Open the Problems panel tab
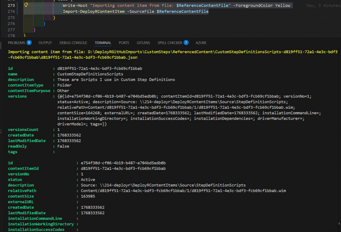 tap(16, 43)
